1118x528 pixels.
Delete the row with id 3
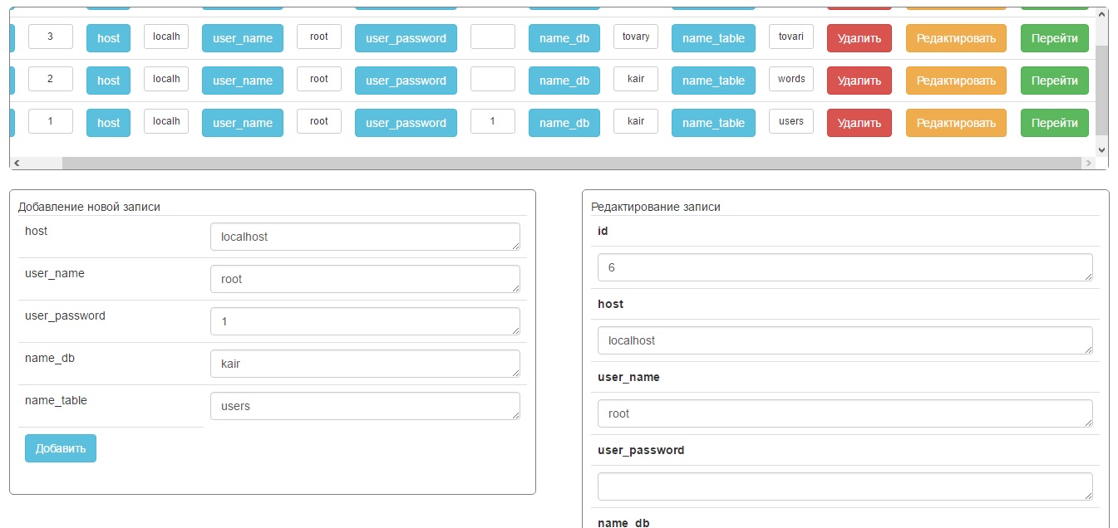(x=859, y=38)
